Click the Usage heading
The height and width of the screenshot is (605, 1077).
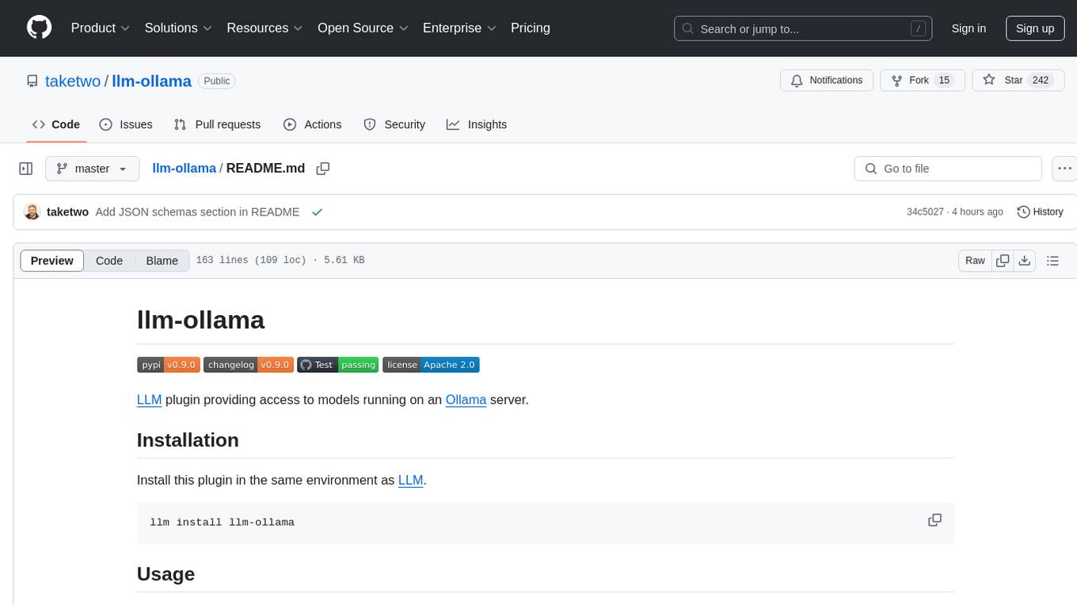point(166,574)
